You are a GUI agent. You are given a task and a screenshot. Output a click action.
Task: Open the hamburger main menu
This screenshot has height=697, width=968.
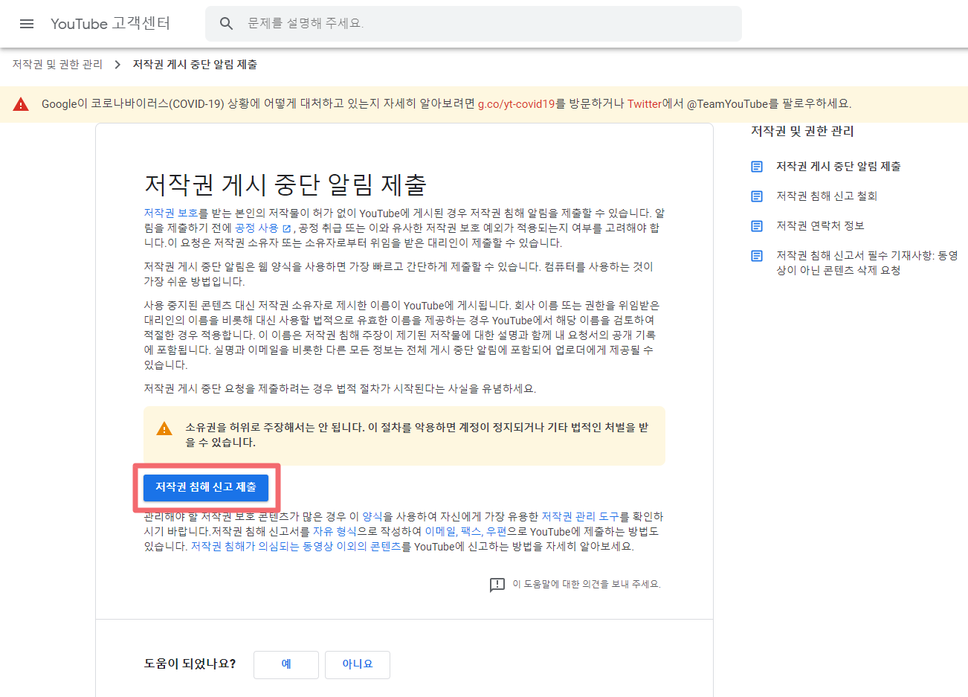click(27, 24)
